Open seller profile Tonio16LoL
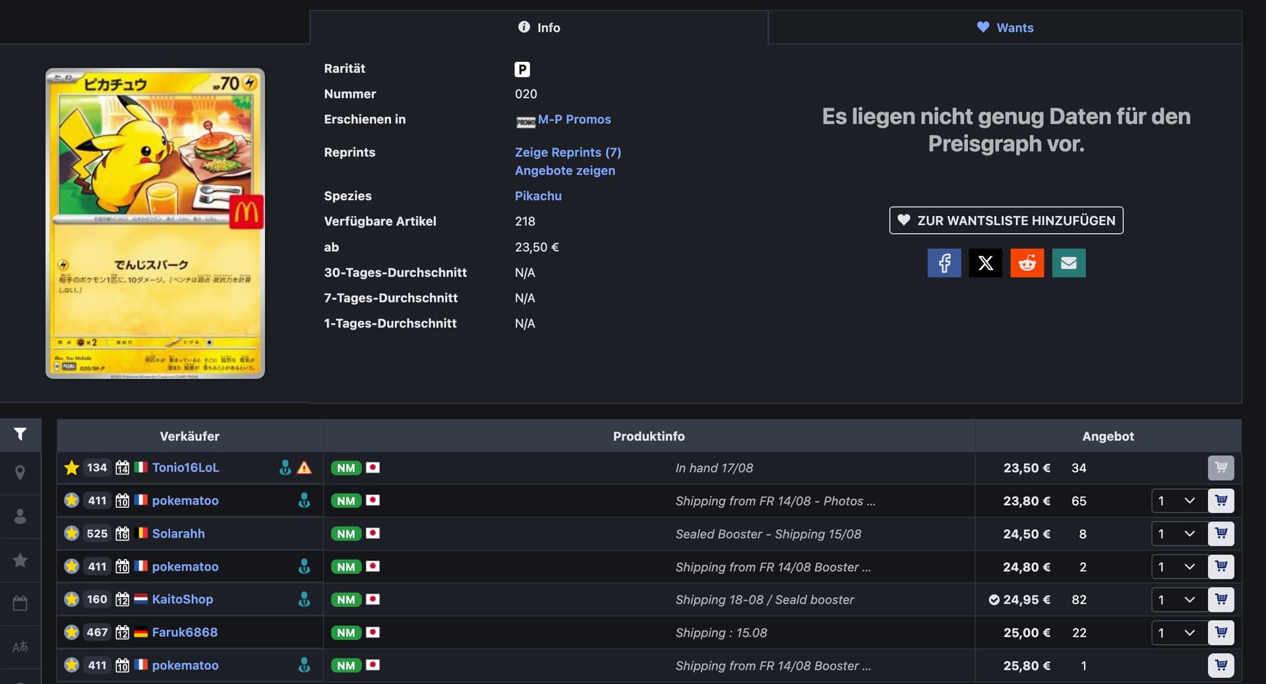This screenshot has width=1266, height=684. (x=185, y=467)
